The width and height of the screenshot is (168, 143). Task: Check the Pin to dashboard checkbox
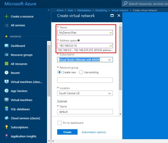coord(59,123)
